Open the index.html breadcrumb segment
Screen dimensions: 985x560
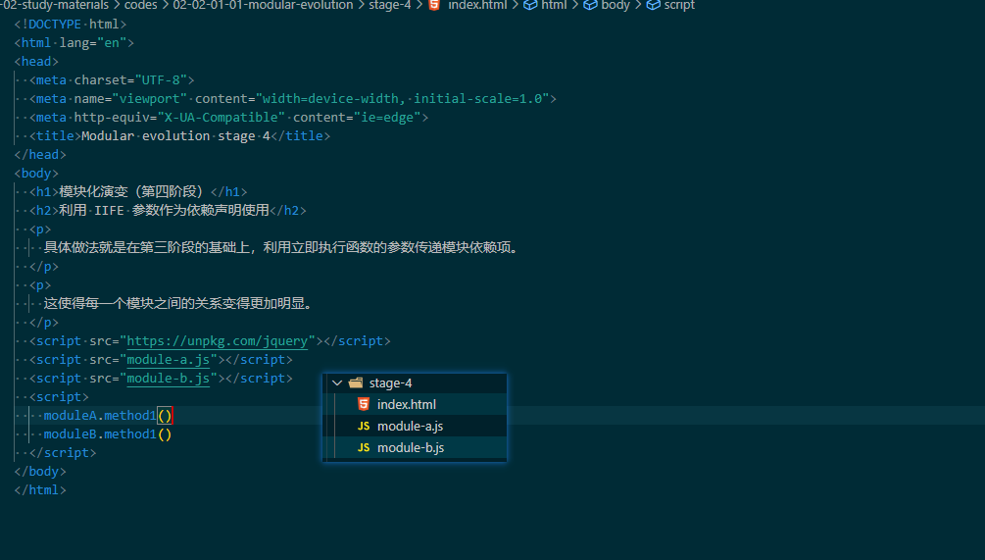pyautogui.click(x=476, y=5)
